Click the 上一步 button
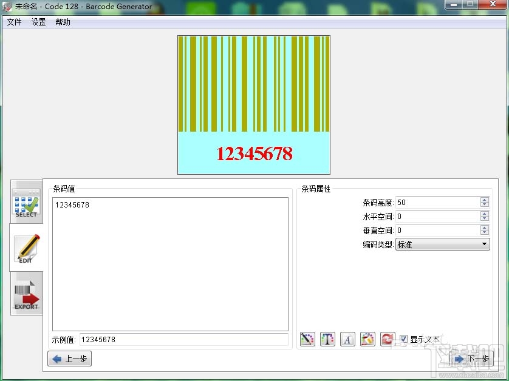The width and height of the screenshot is (509, 381). pos(69,359)
